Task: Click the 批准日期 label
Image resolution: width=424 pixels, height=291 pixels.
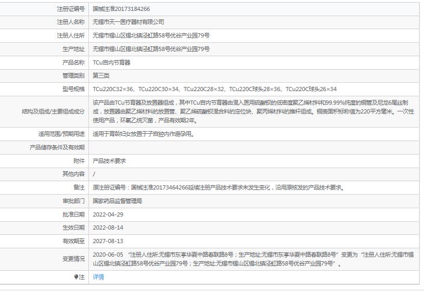Action: (73, 214)
